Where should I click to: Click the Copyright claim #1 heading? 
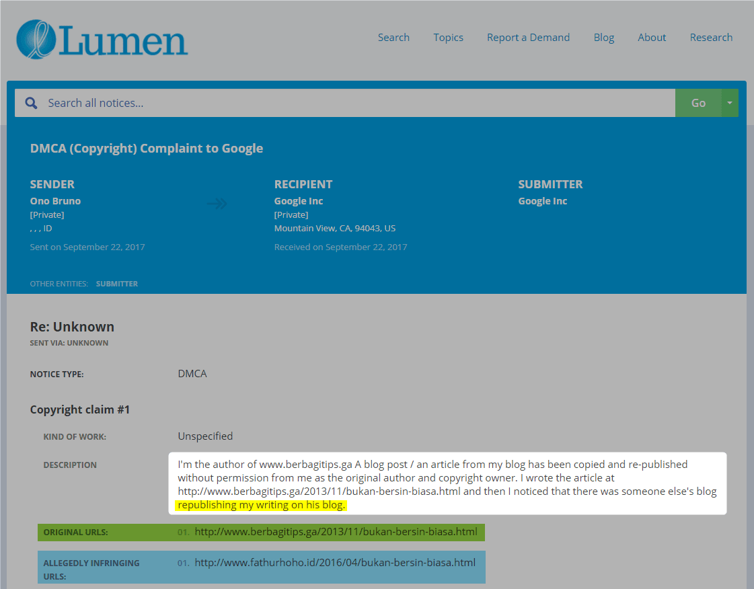(x=80, y=409)
